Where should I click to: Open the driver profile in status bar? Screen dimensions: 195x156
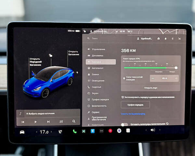[x=99, y=31]
